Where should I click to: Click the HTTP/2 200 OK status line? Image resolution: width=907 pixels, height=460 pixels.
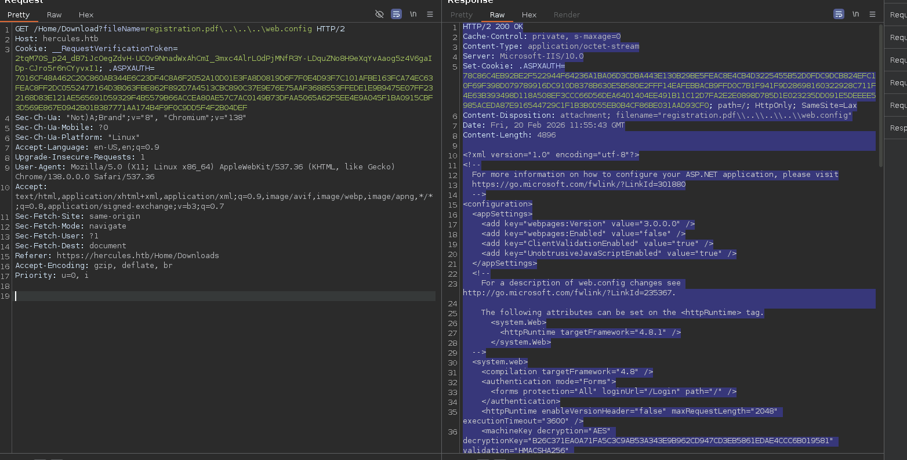493,26
